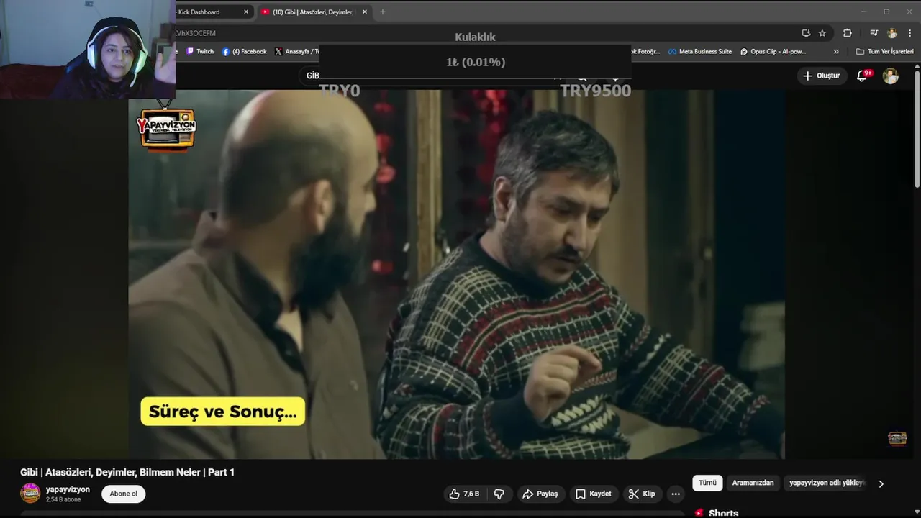Viewport: 921px width, 518px height.
Task: Open Tüm Yer İşaretleri folder
Action: click(885, 51)
